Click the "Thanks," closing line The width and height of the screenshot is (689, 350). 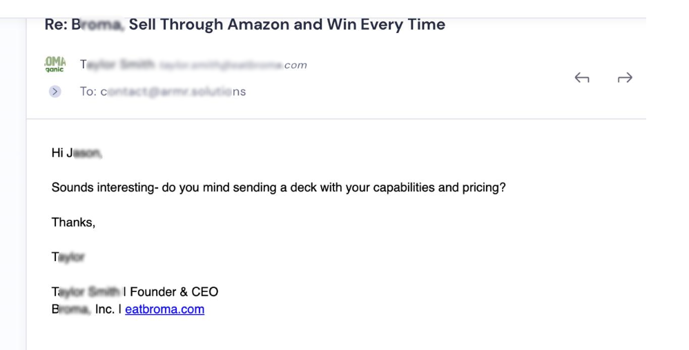tap(73, 223)
